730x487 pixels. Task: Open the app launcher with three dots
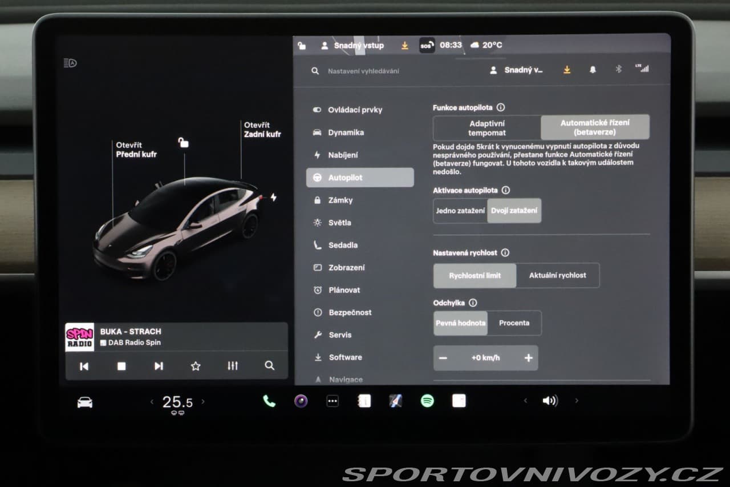[x=332, y=401]
